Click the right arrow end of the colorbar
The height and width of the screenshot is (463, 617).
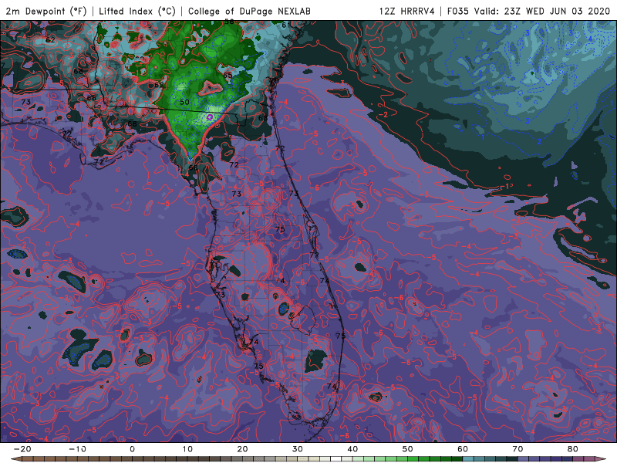coord(601,459)
